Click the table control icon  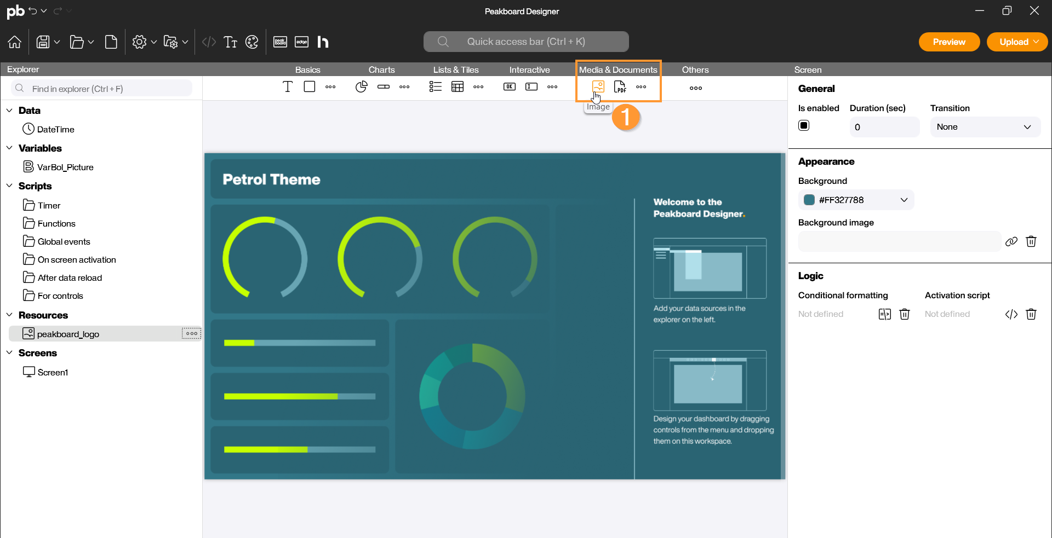click(458, 86)
